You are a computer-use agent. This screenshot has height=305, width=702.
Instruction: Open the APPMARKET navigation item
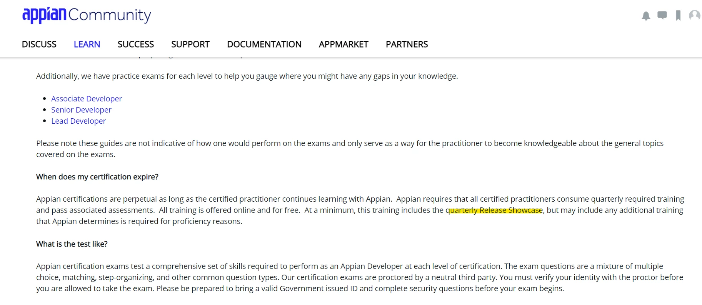343,44
